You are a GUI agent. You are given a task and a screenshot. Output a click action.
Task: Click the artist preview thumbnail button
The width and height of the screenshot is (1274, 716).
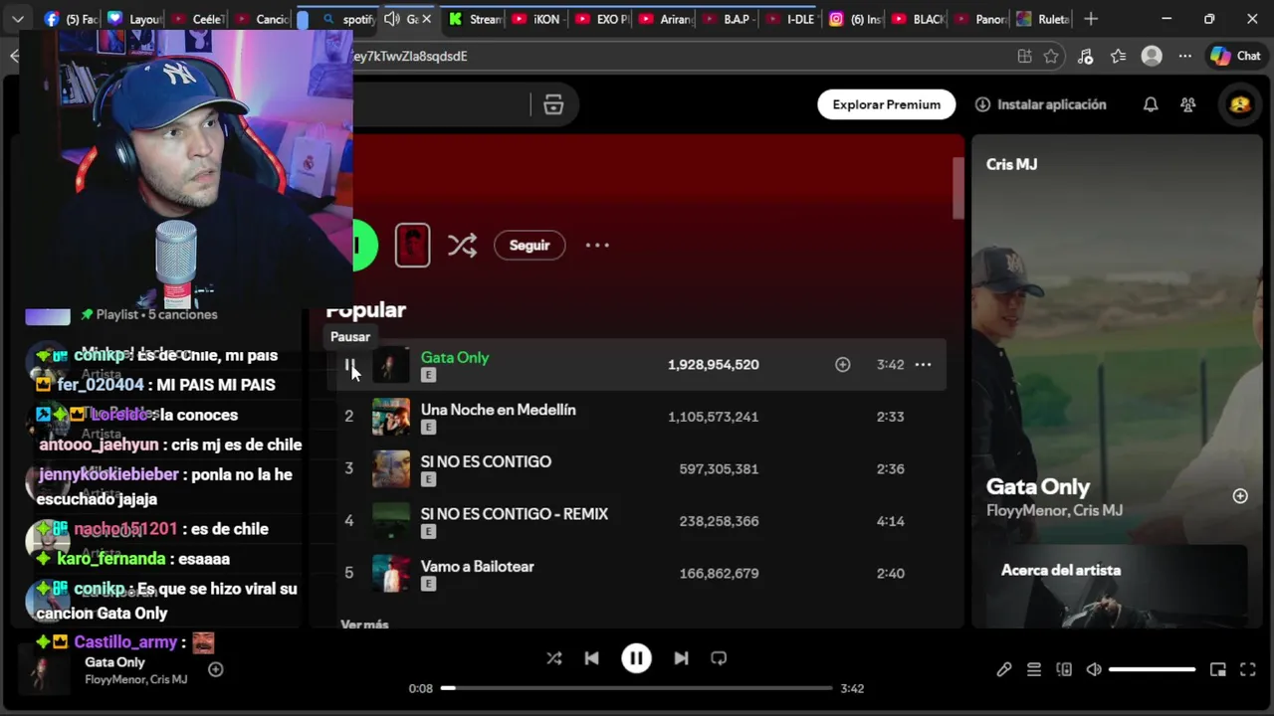tap(412, 246)
